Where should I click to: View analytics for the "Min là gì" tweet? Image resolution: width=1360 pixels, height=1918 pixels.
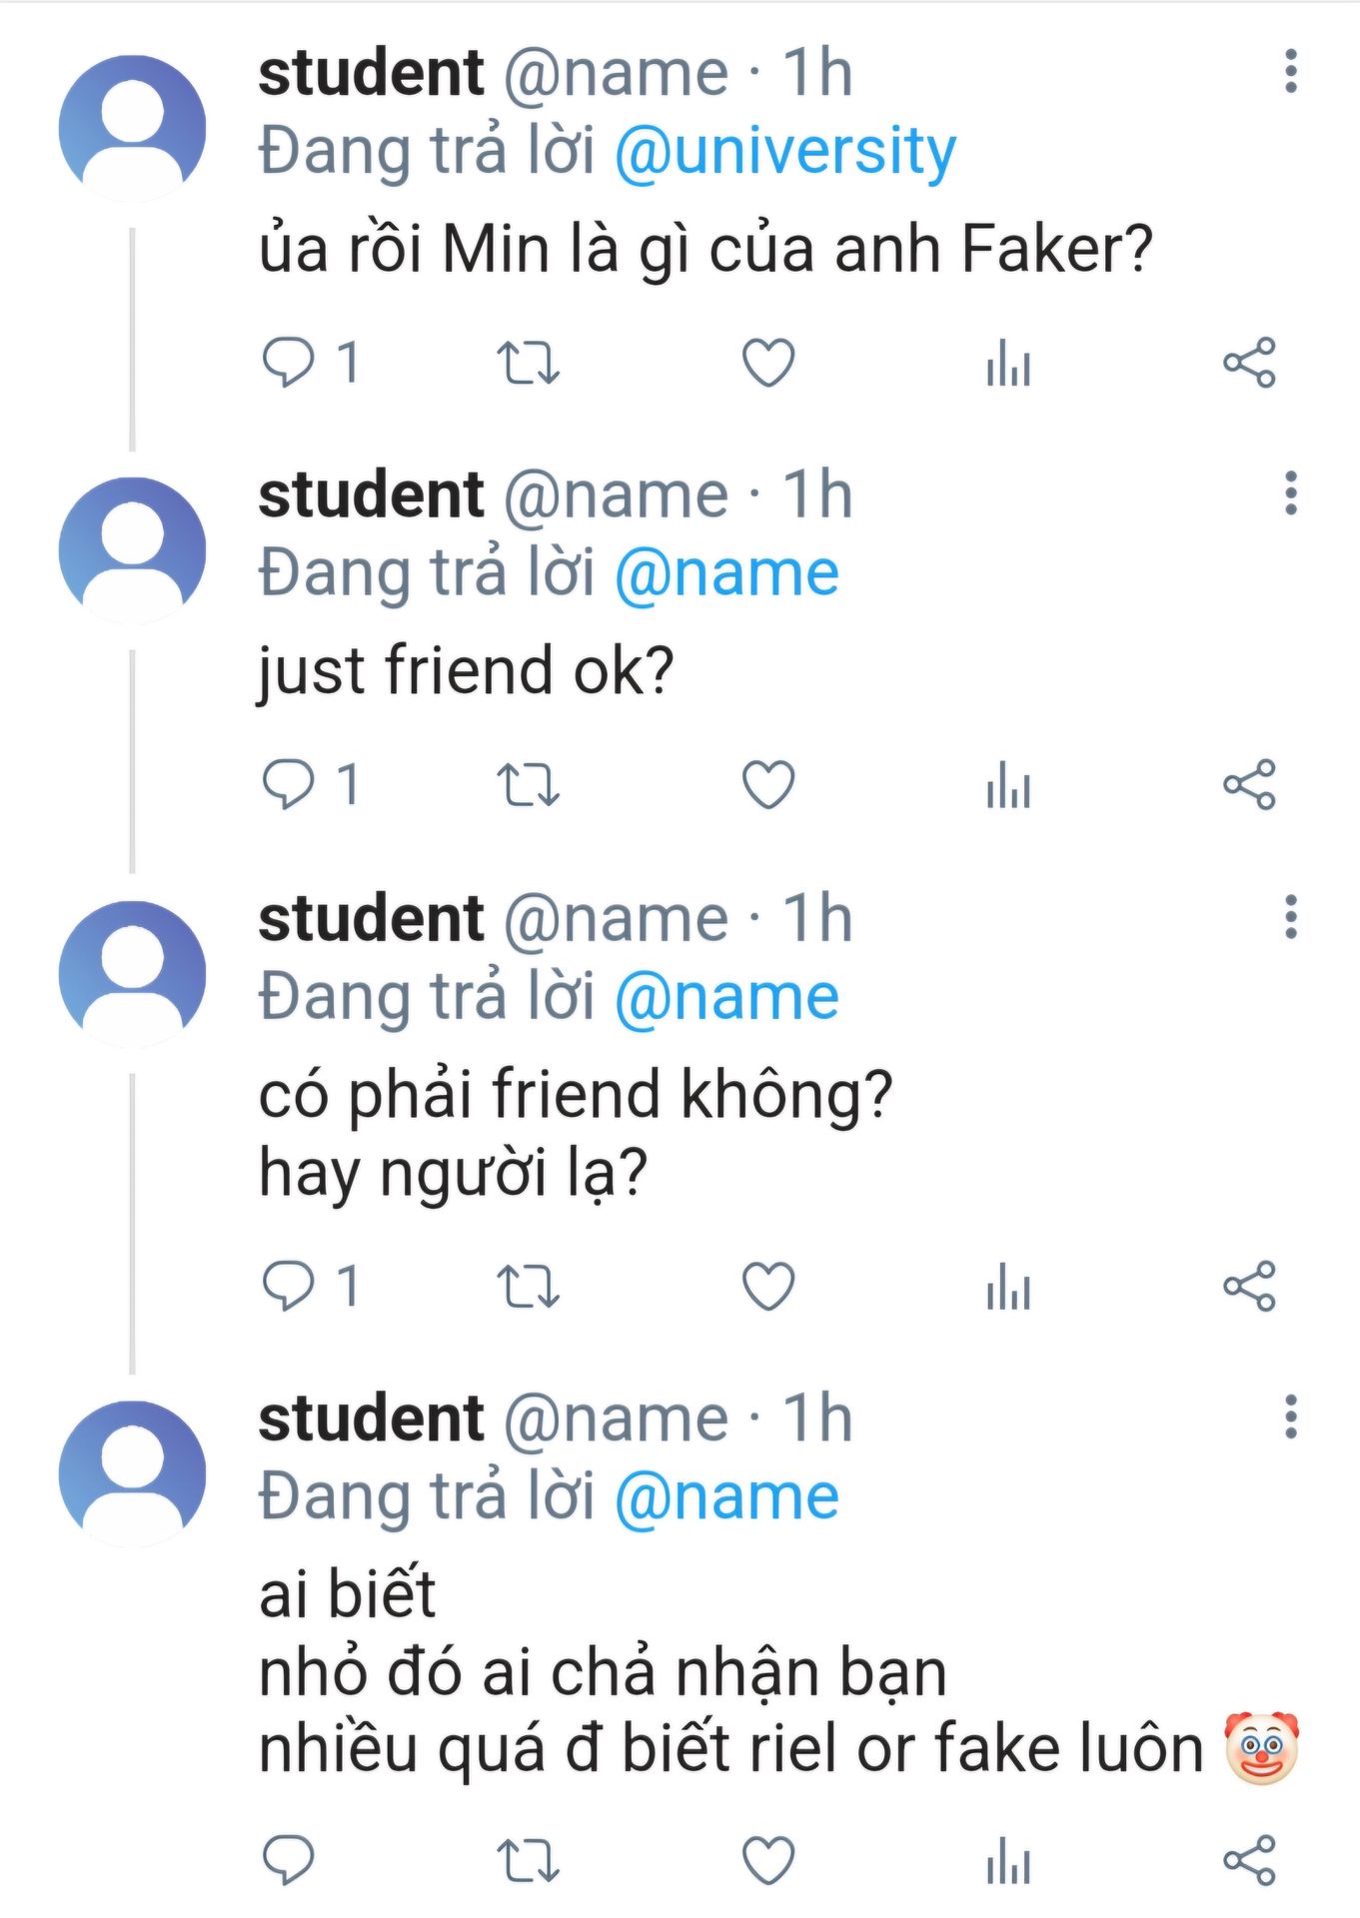point(1008,362)
